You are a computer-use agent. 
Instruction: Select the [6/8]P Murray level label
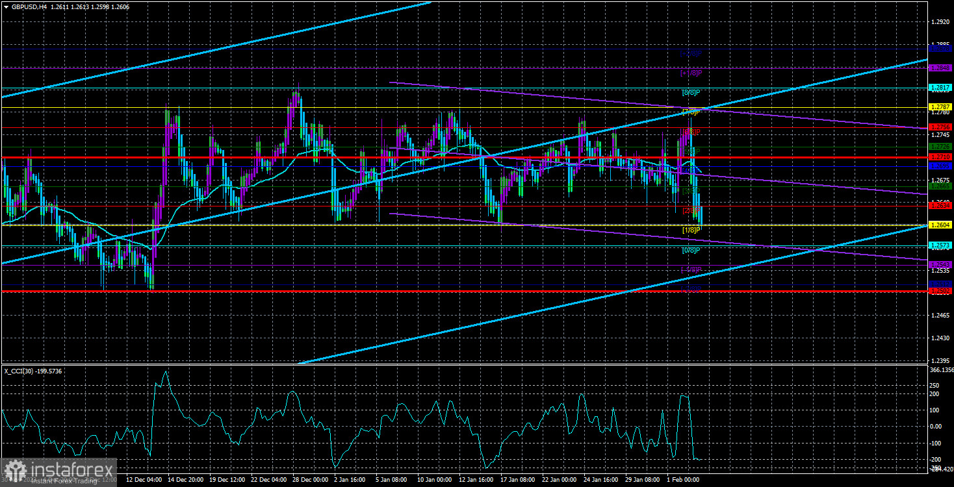coord(691,132)
